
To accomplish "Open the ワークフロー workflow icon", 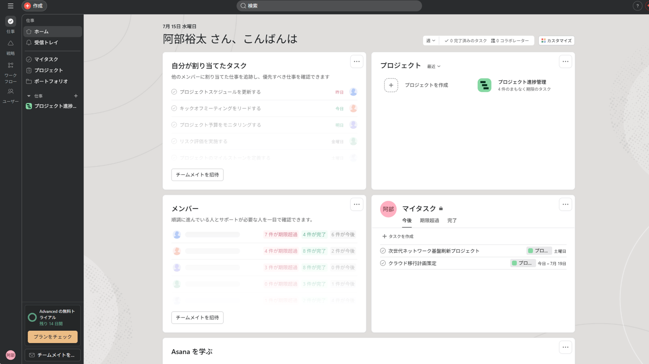I will coord(10,65).
